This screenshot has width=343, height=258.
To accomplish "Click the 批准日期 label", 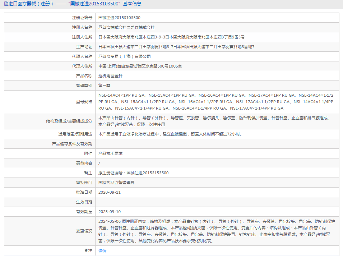I will [x=84, y=192].
